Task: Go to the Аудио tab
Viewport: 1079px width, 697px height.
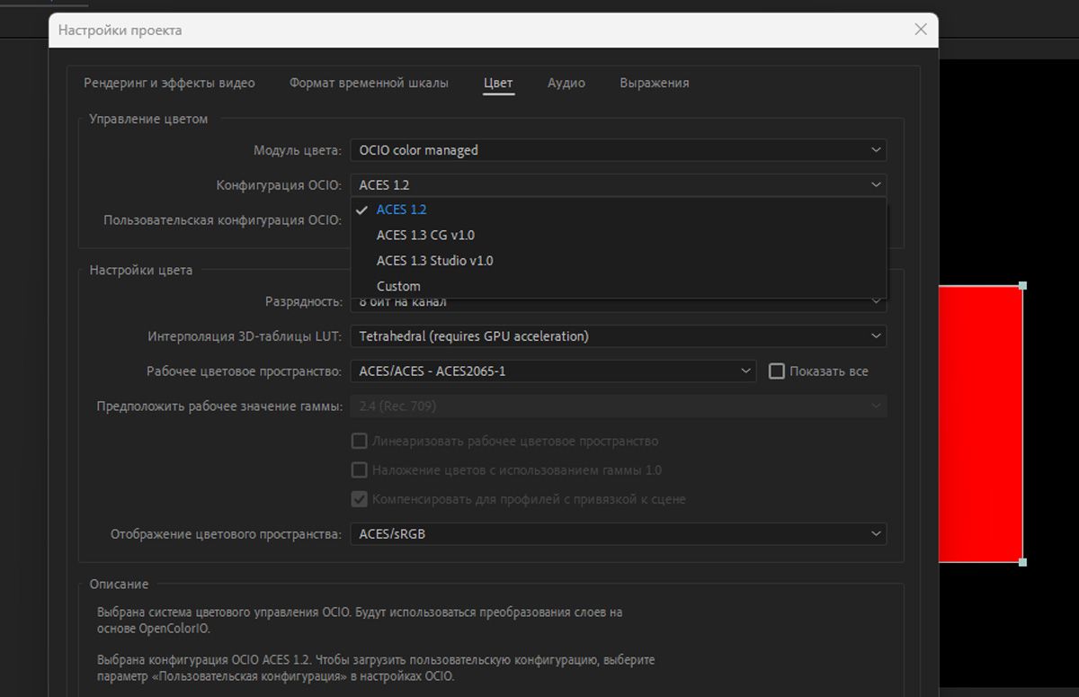Action: [566, 83]
